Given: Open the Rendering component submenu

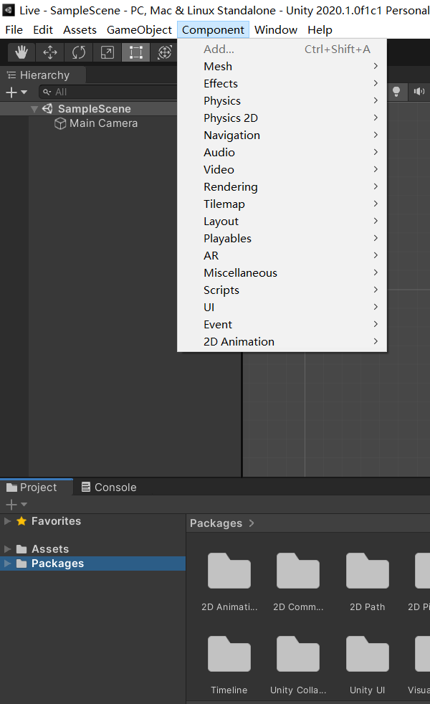Looking at the screenshot, I should pos(230,187).
